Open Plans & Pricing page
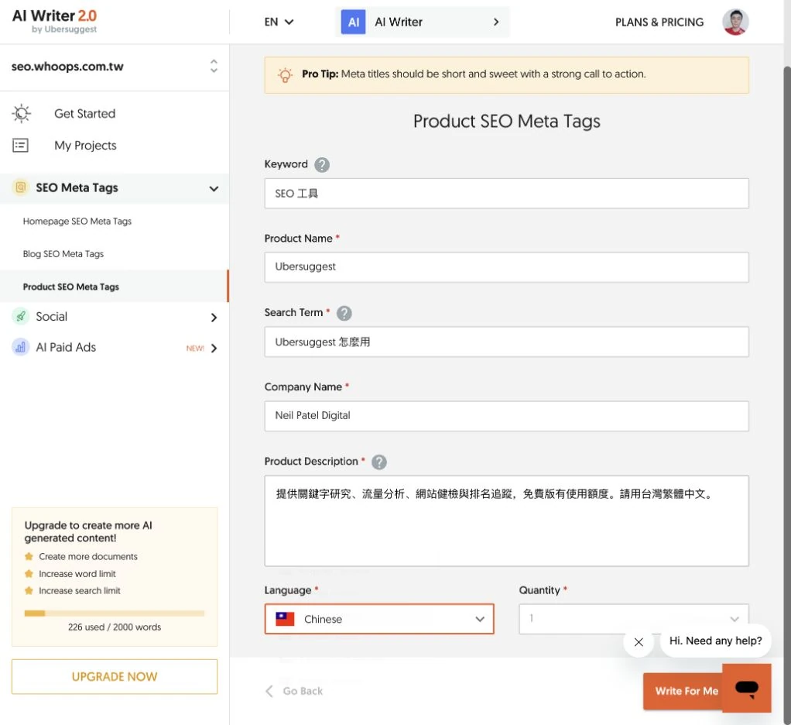The image size is (791, 725). point(659,22)
